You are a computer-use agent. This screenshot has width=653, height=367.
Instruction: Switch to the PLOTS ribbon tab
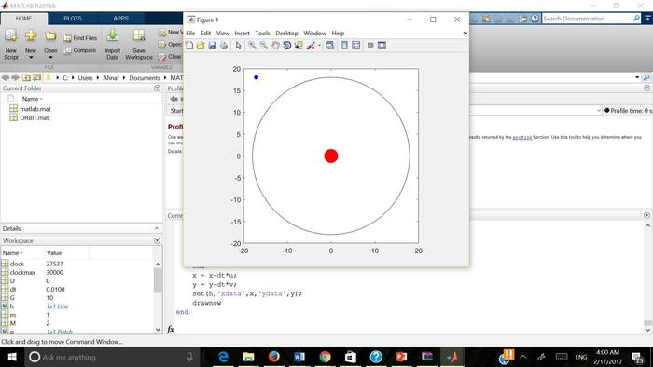click(x=73, y=19)
